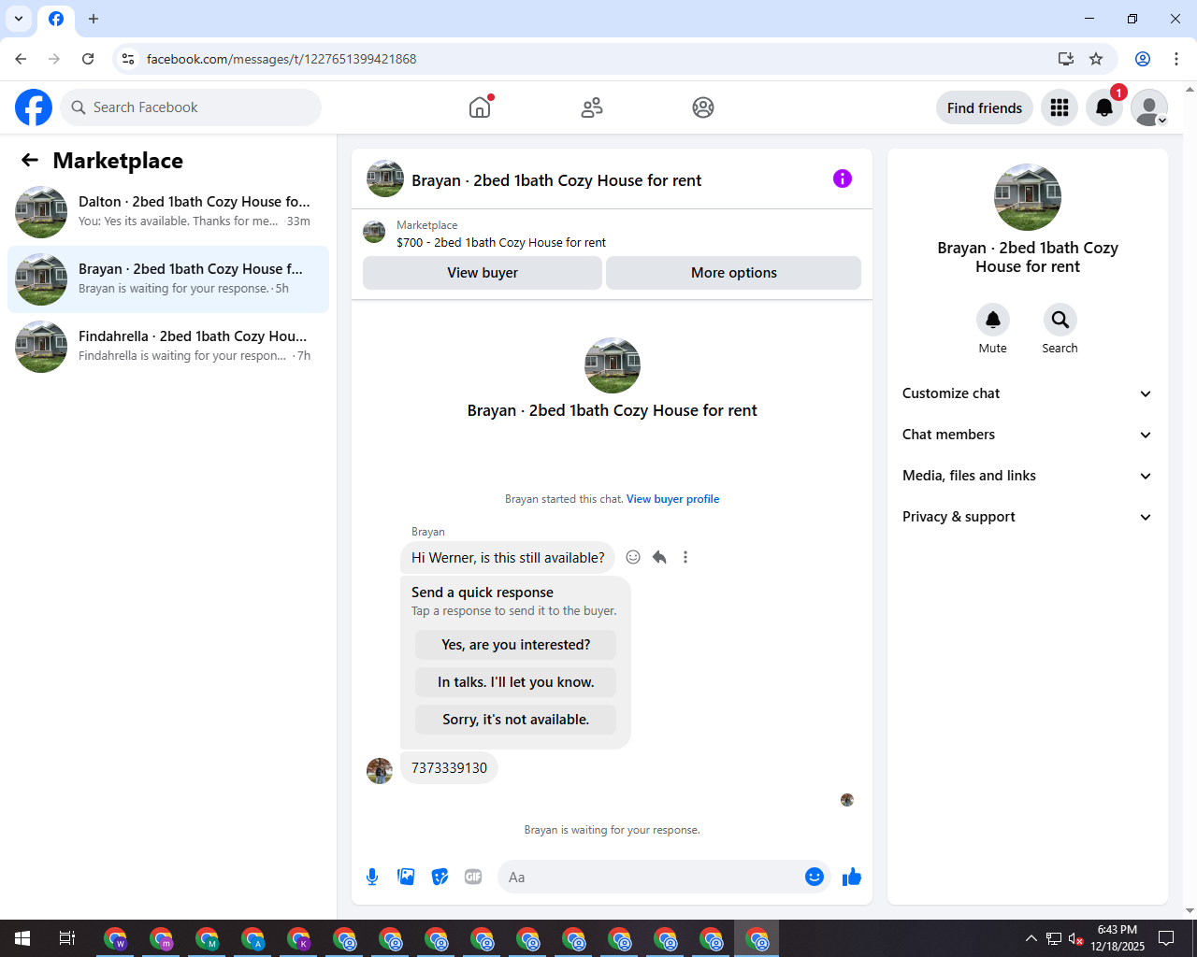Send a voice clip microphone icon

pyautogui.click(x=372, y=877)
